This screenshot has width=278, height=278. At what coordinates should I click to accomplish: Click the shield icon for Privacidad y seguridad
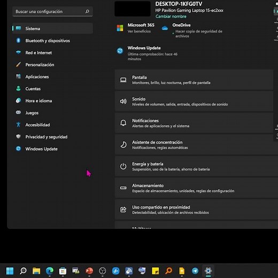point(18,136)
